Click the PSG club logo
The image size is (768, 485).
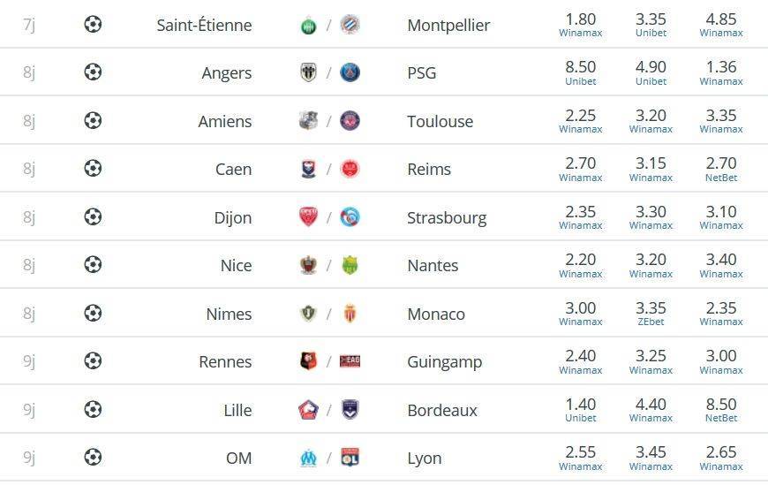click(x=350, y=72)
